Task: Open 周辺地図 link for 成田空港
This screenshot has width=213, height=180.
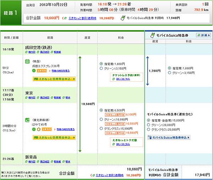Action: 45,52
